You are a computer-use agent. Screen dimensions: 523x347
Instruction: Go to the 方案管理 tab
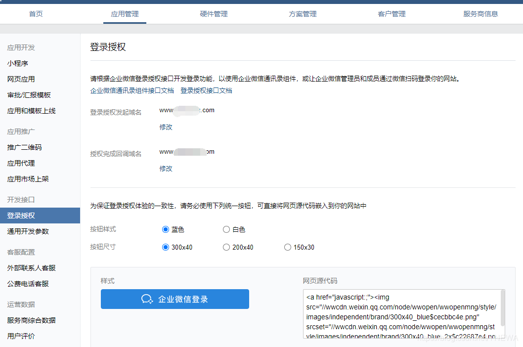[x=303, y=14]
